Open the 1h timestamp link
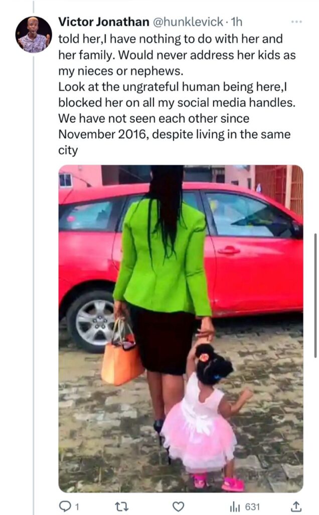The height and width of the screenshot is (515, 319). [236, 22]
